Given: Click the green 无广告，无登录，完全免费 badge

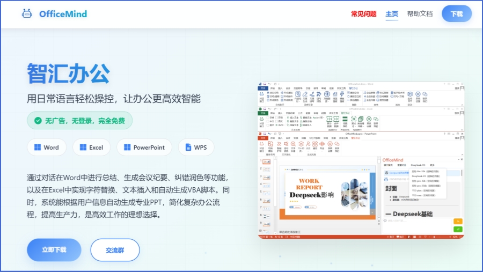Looking at the screenshot, I should (x=80, y=121).
